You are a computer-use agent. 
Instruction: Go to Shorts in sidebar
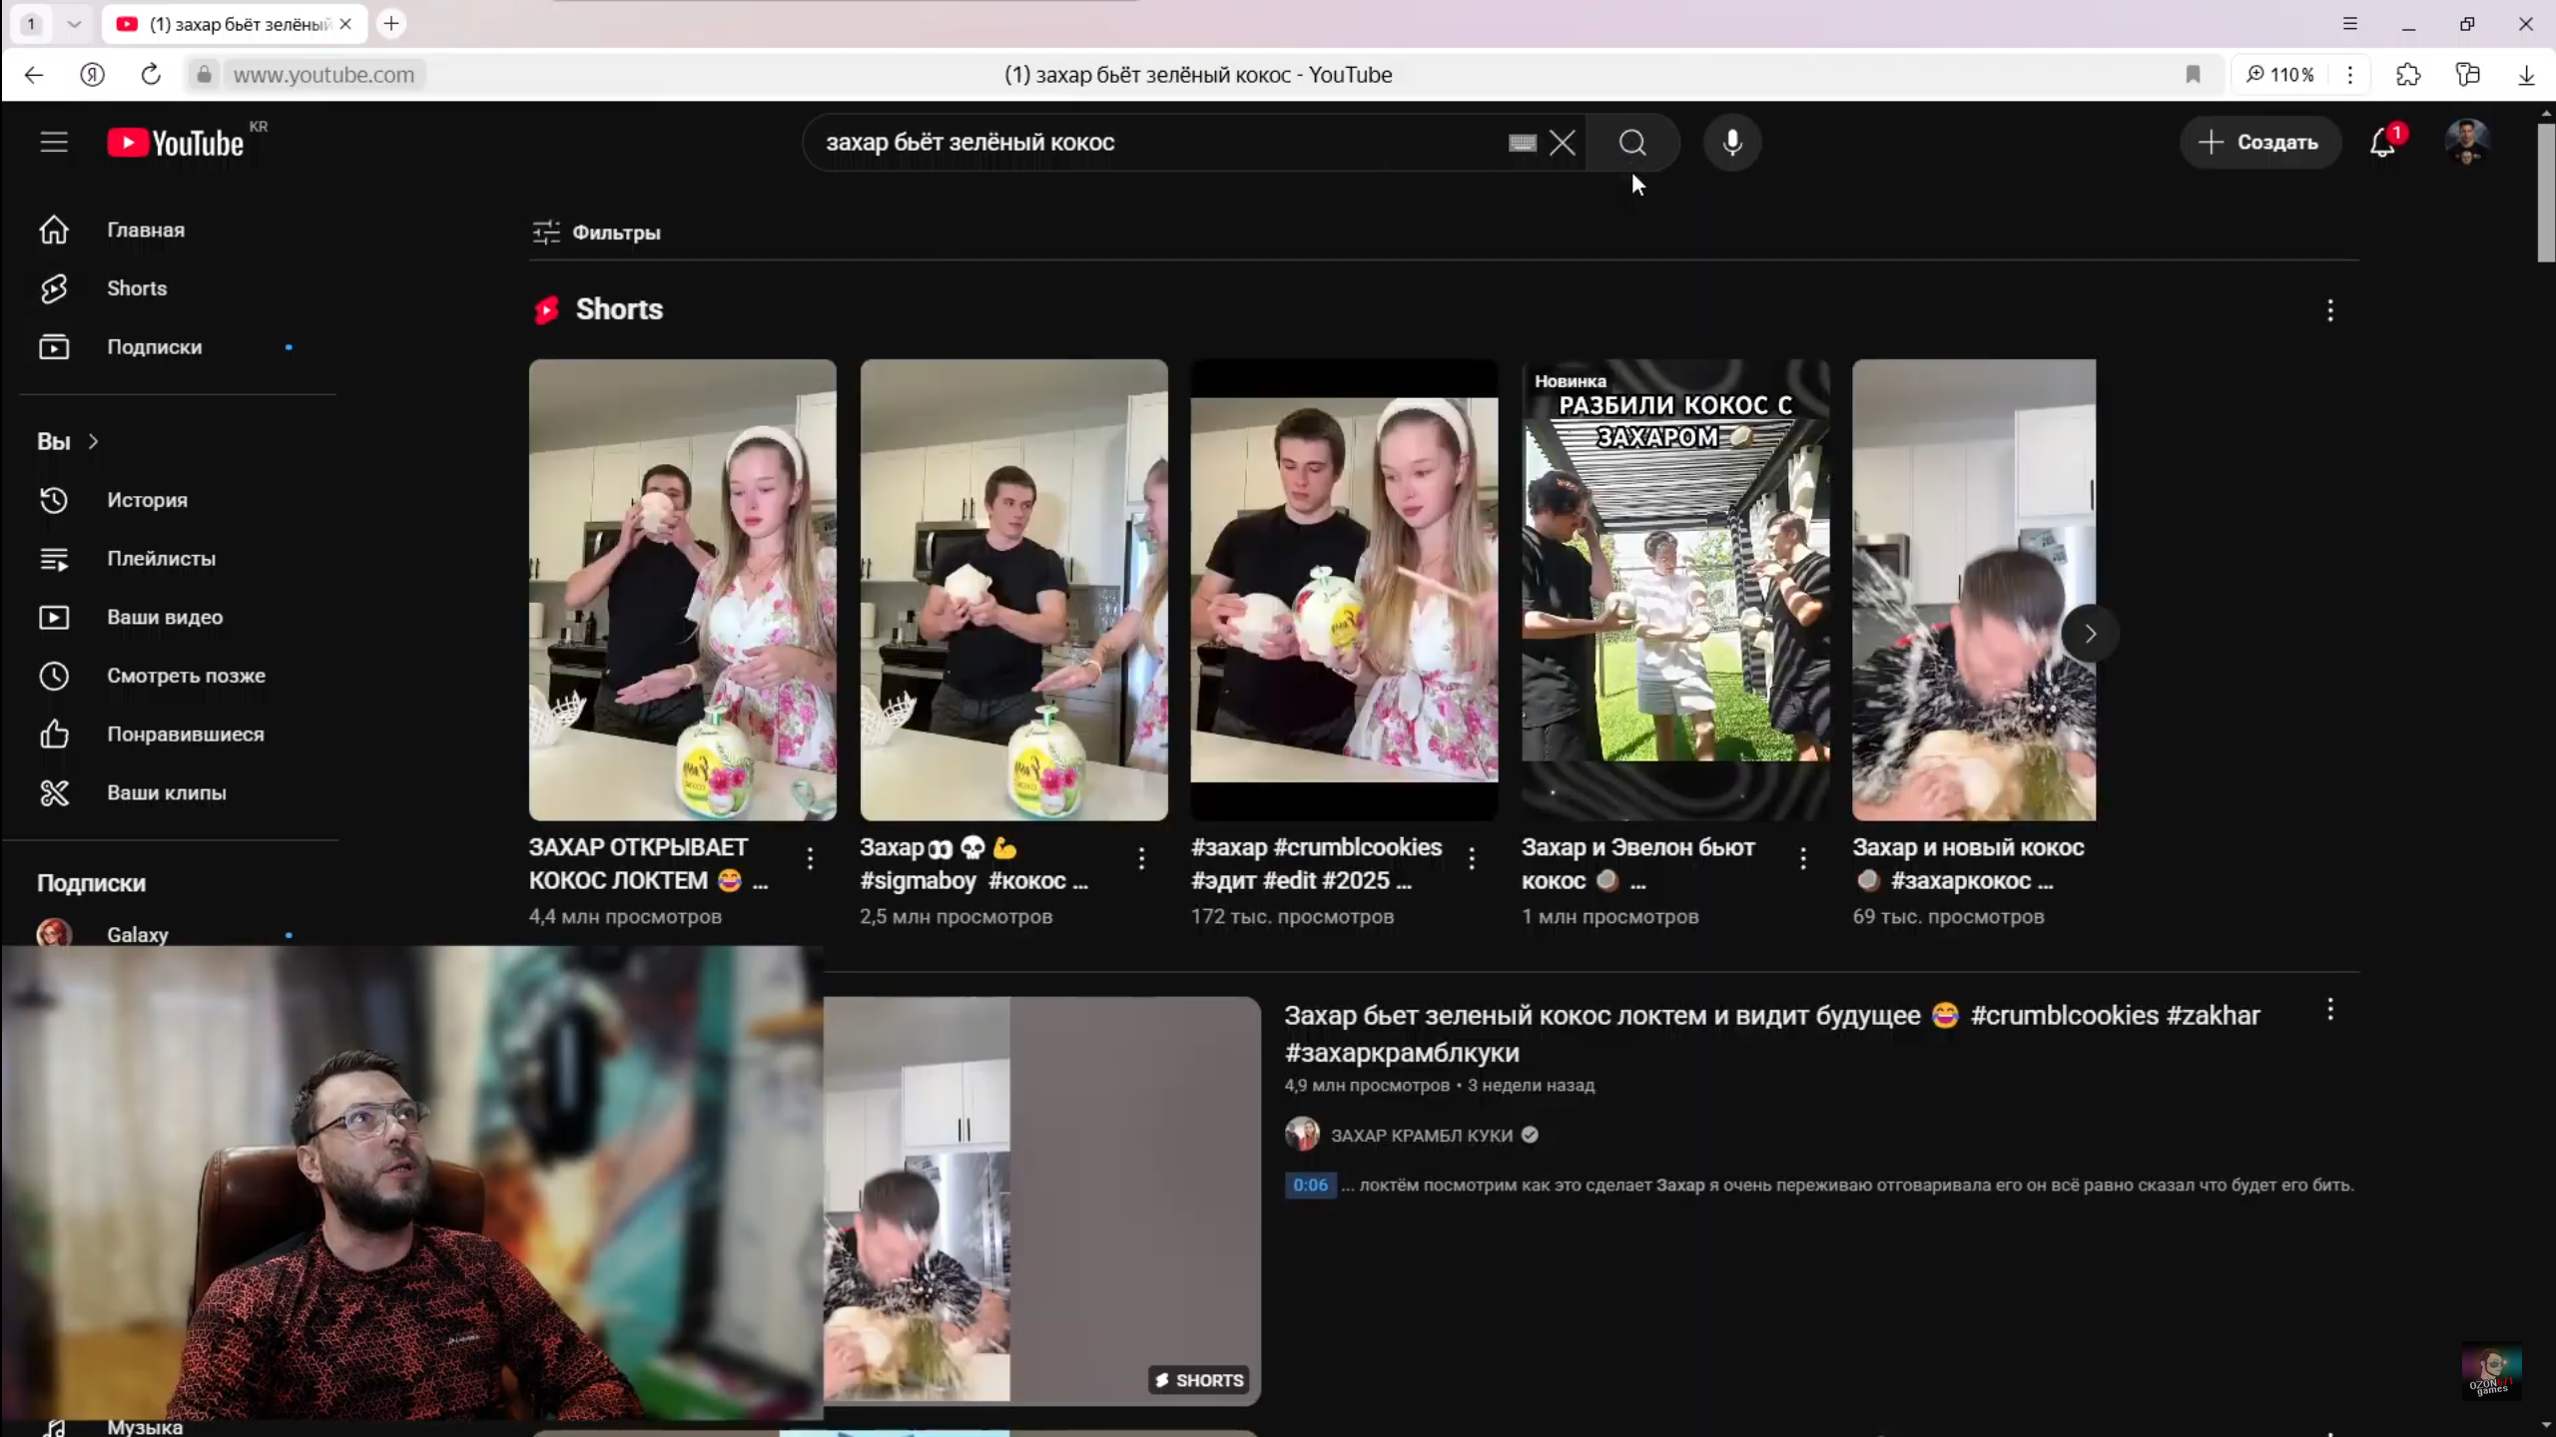coord(137,288)
